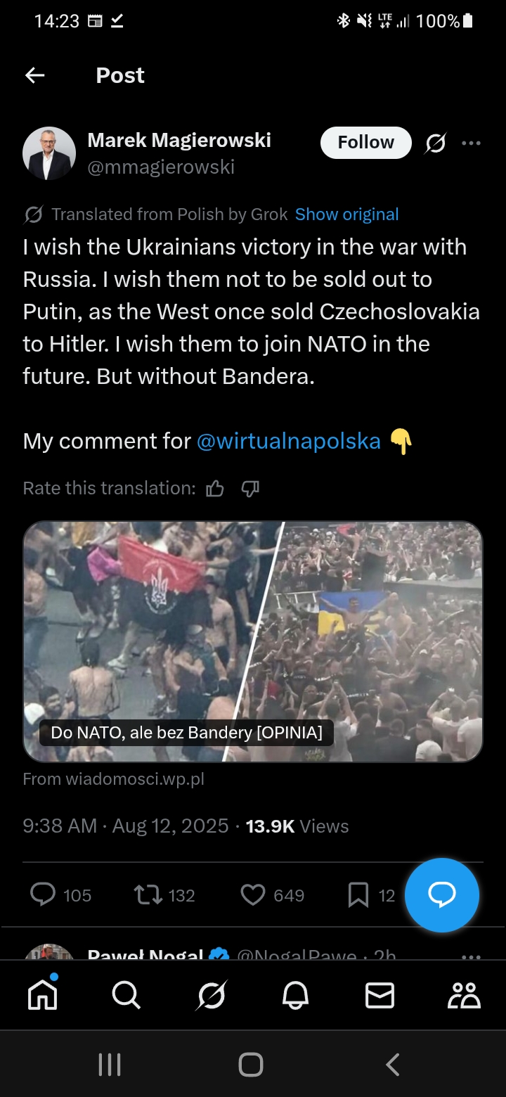This screenshot has height=1097, width=506.
Task: Repost this post
Action: point(146,894)
